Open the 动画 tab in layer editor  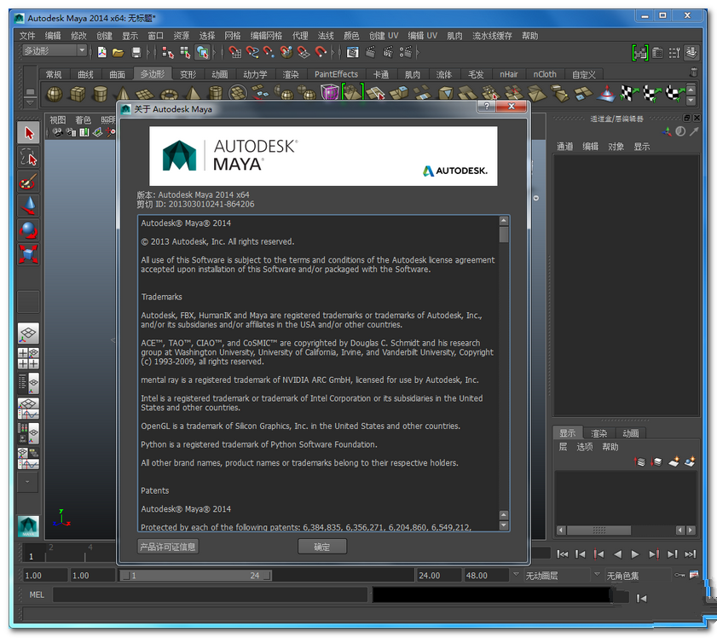631,433
